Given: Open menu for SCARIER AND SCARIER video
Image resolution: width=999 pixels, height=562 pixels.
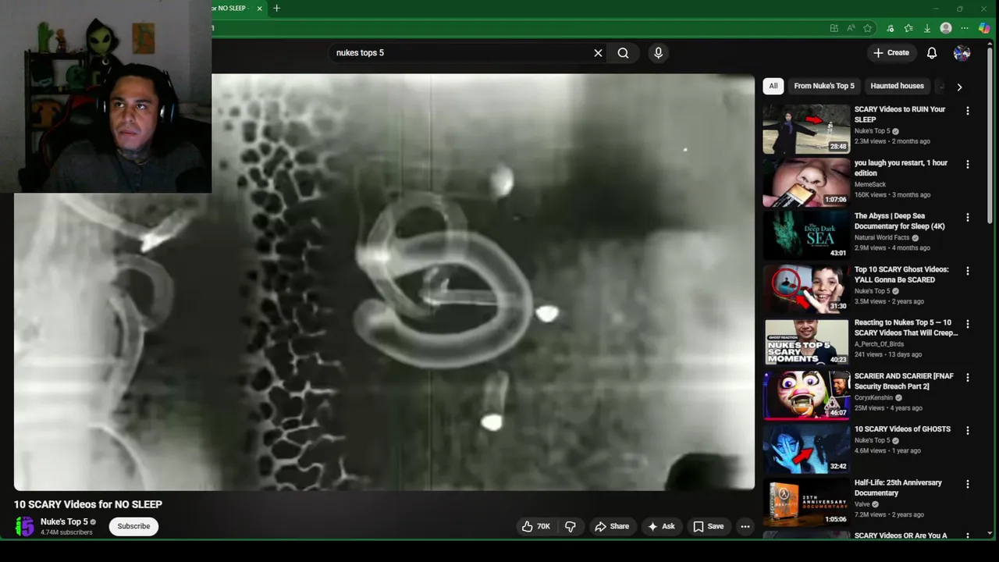Looking at the screenshot, I should [968, 377].
